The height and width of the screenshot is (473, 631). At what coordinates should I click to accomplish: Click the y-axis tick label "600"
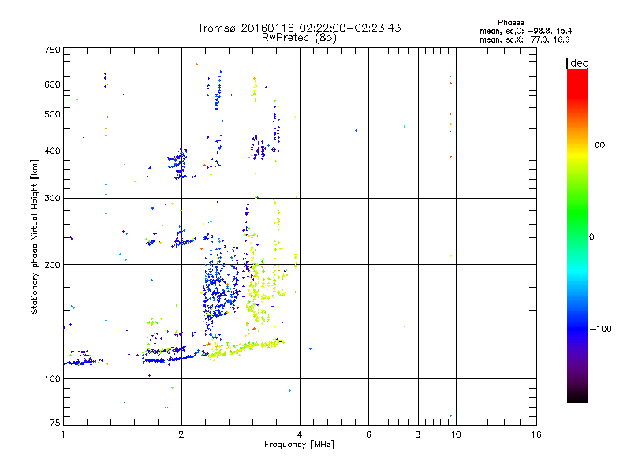click(x=52, y=84)
